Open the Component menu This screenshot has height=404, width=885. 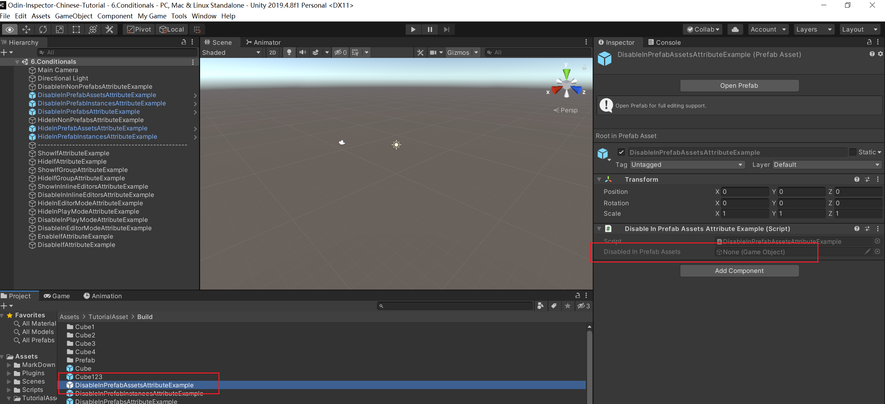coord(115,16)
